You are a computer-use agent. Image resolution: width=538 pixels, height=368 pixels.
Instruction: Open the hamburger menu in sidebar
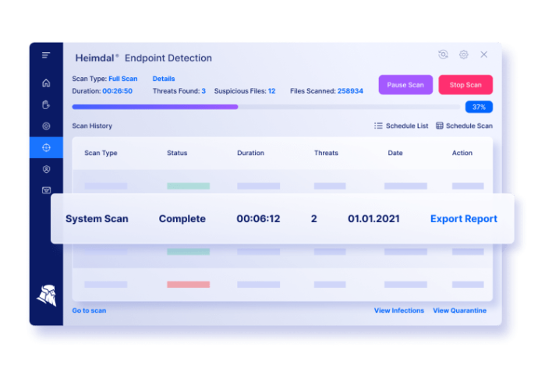(x=46, y=55)
